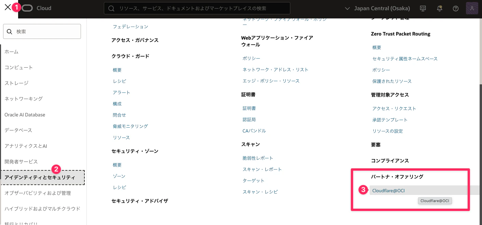The width and height of the screenshot is (482, 225).
Task: Focus the top resource search field
Action: point(197,8)
